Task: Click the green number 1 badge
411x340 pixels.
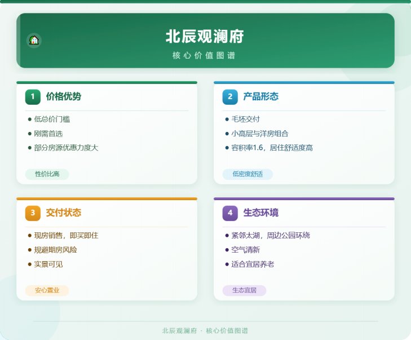Action: (33, 97)
